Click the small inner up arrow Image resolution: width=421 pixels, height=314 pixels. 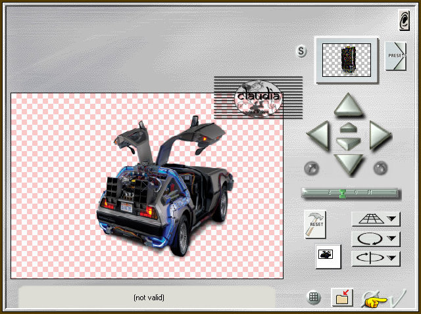click(348, 127)
